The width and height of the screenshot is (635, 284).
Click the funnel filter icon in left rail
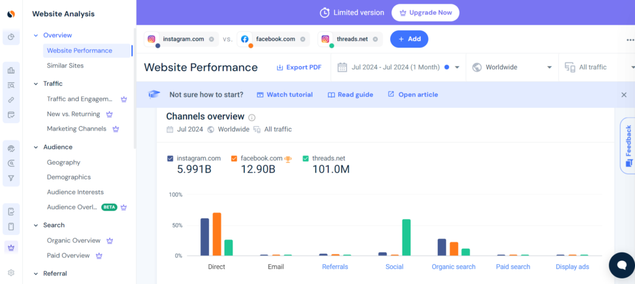11,178
